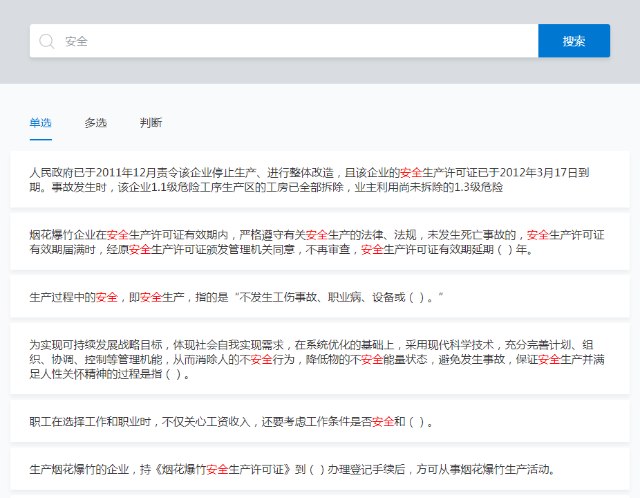
Task: Switch to the 多选 tab
Action: coord(95,123)
